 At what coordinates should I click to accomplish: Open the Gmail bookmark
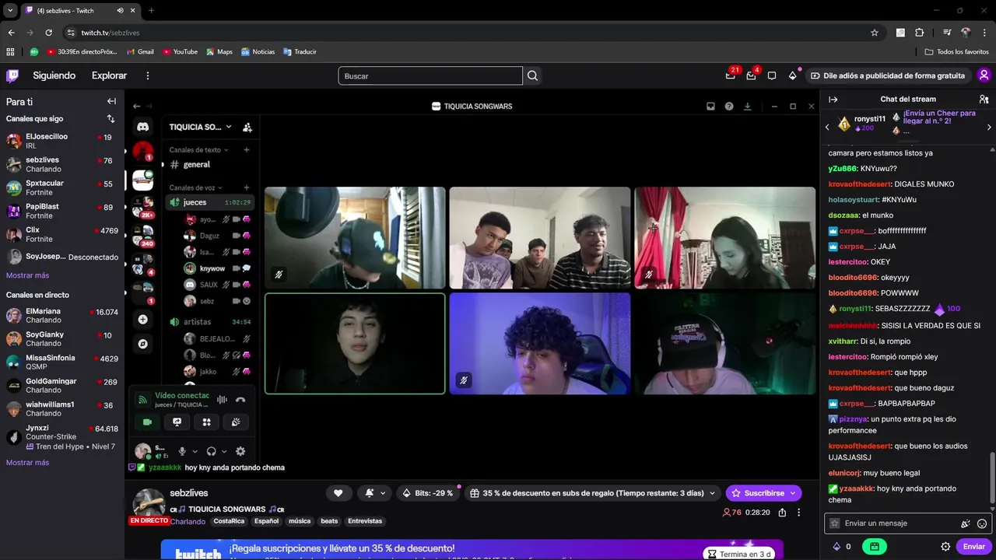(140, 52)
